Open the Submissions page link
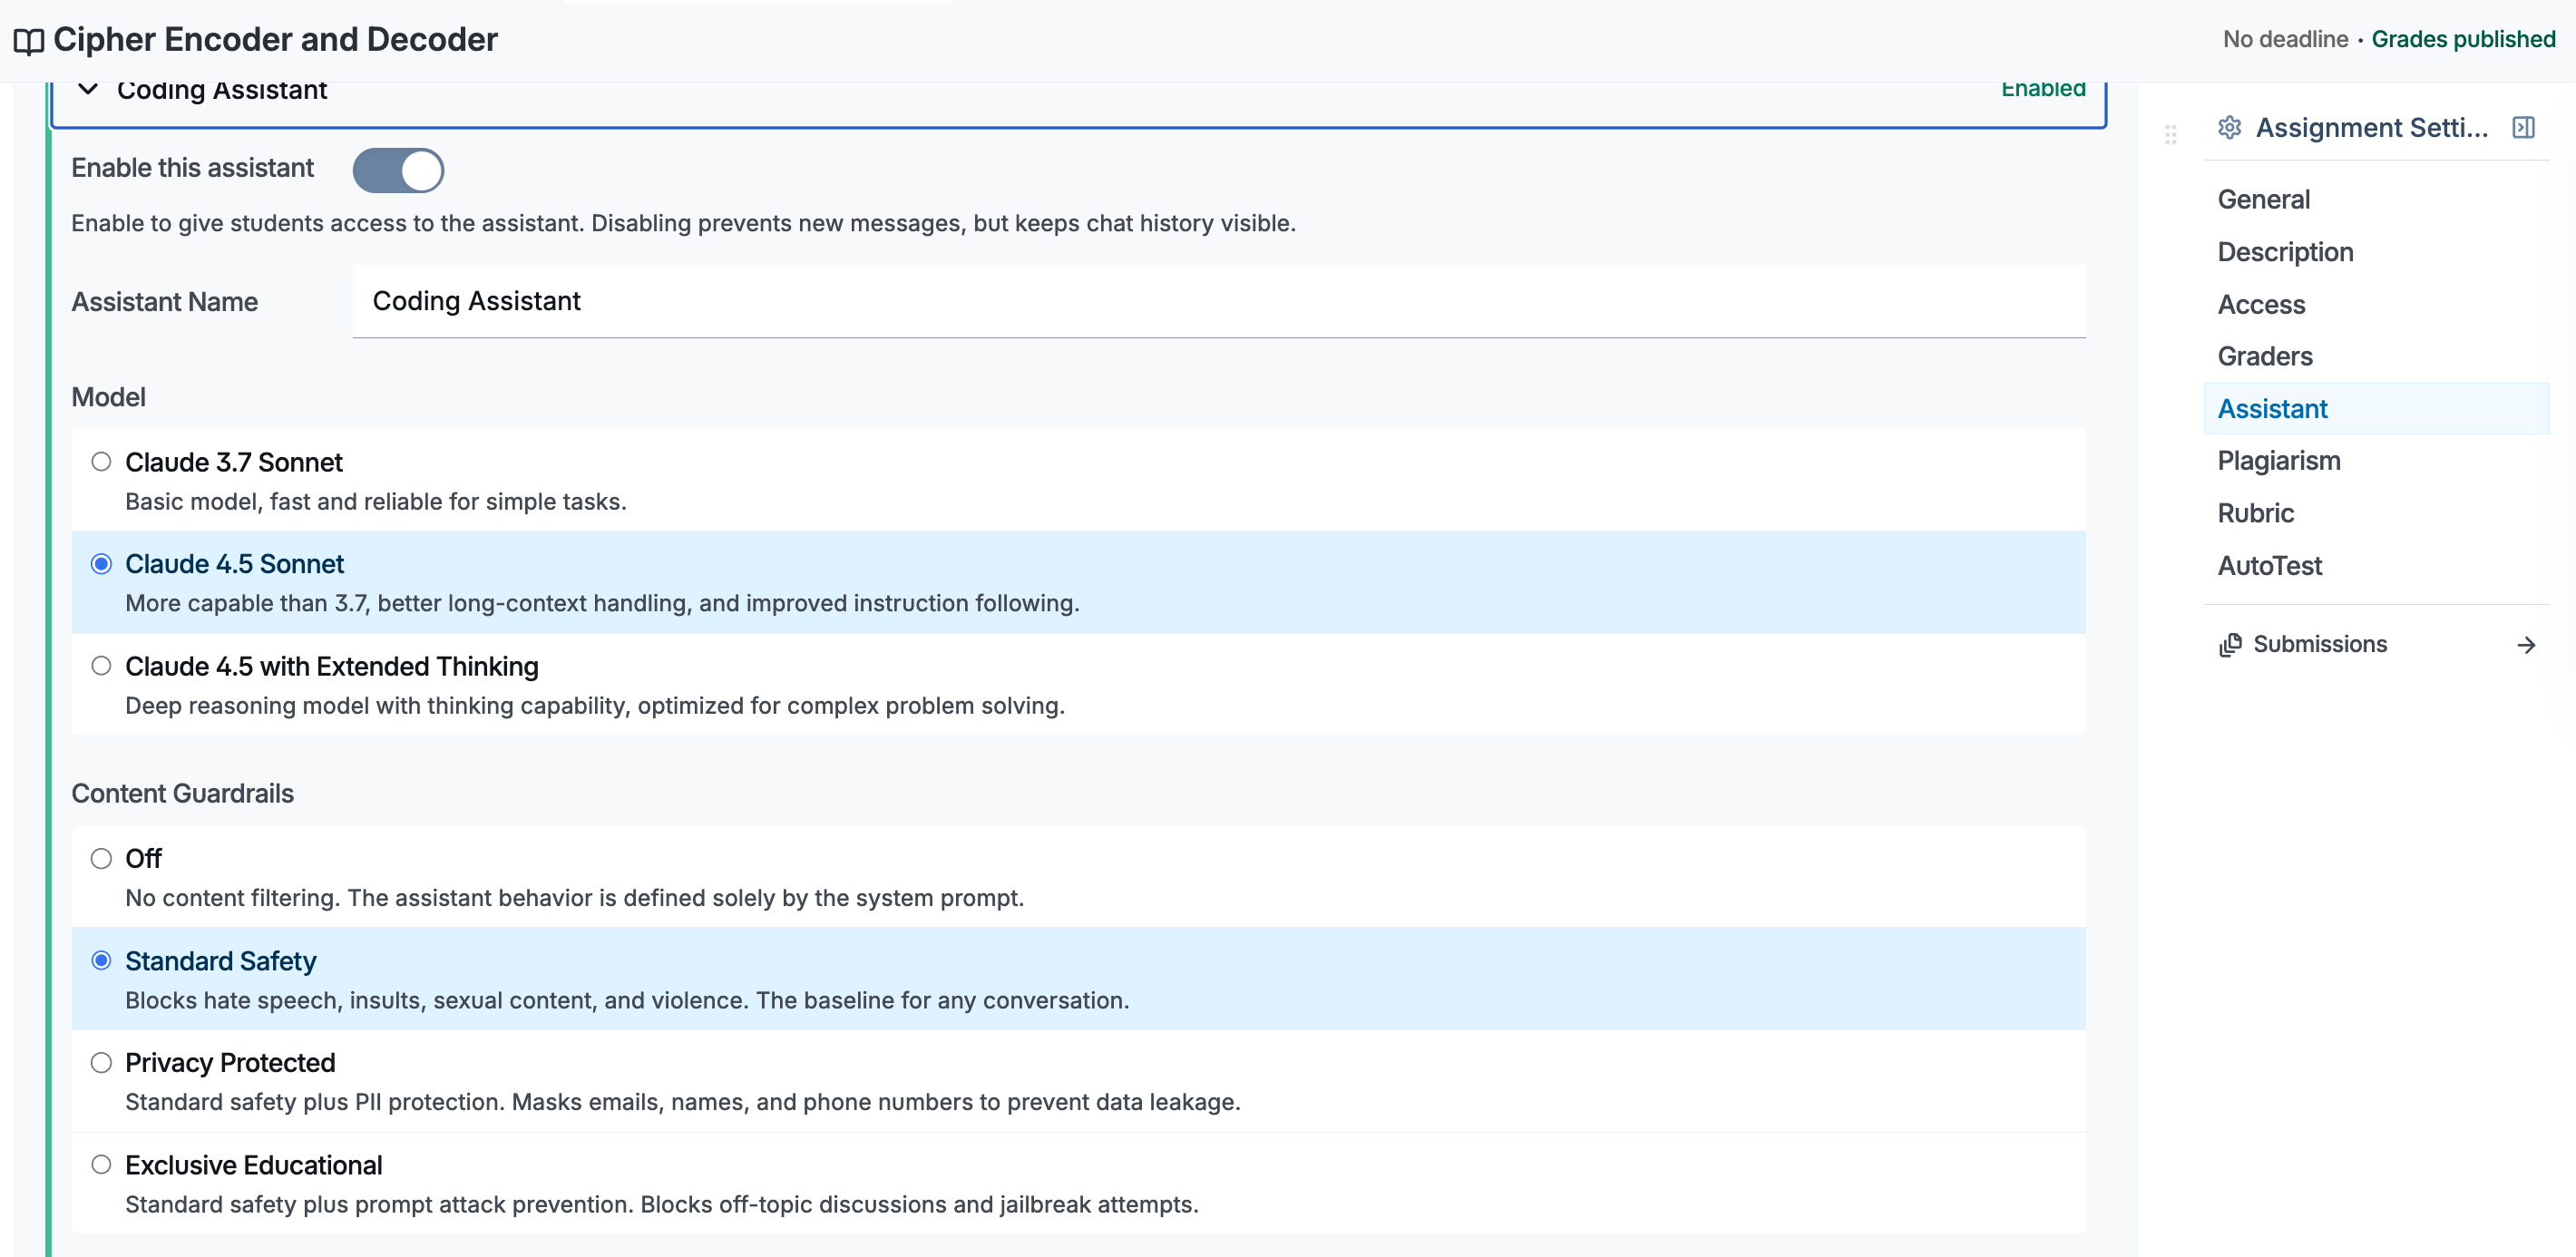Viewport: 2576px width, 1257px height. tap(2319, 645)
